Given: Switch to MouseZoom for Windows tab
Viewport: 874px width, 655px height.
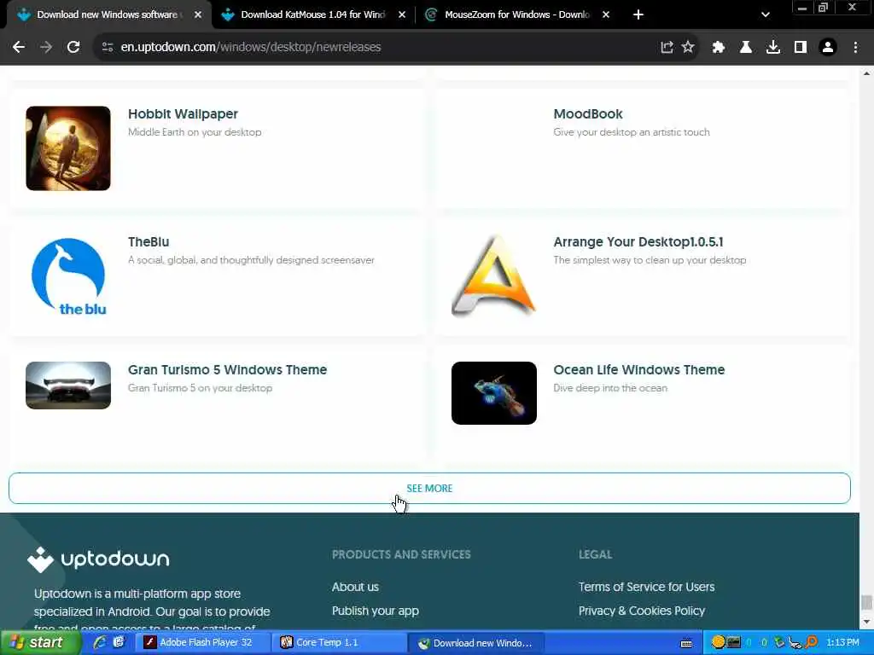Looking at the screenshot, I should pos(516,15).
